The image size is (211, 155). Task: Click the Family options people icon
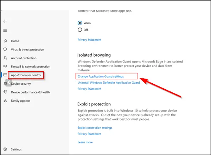pyautogui.click(x=5, y=101)
